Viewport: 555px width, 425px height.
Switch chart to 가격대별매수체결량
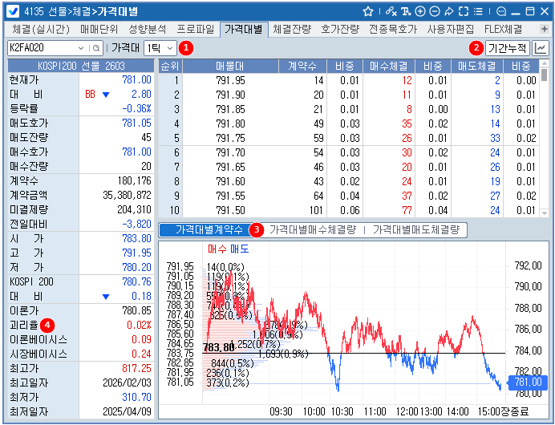click(x=312, y=230)
